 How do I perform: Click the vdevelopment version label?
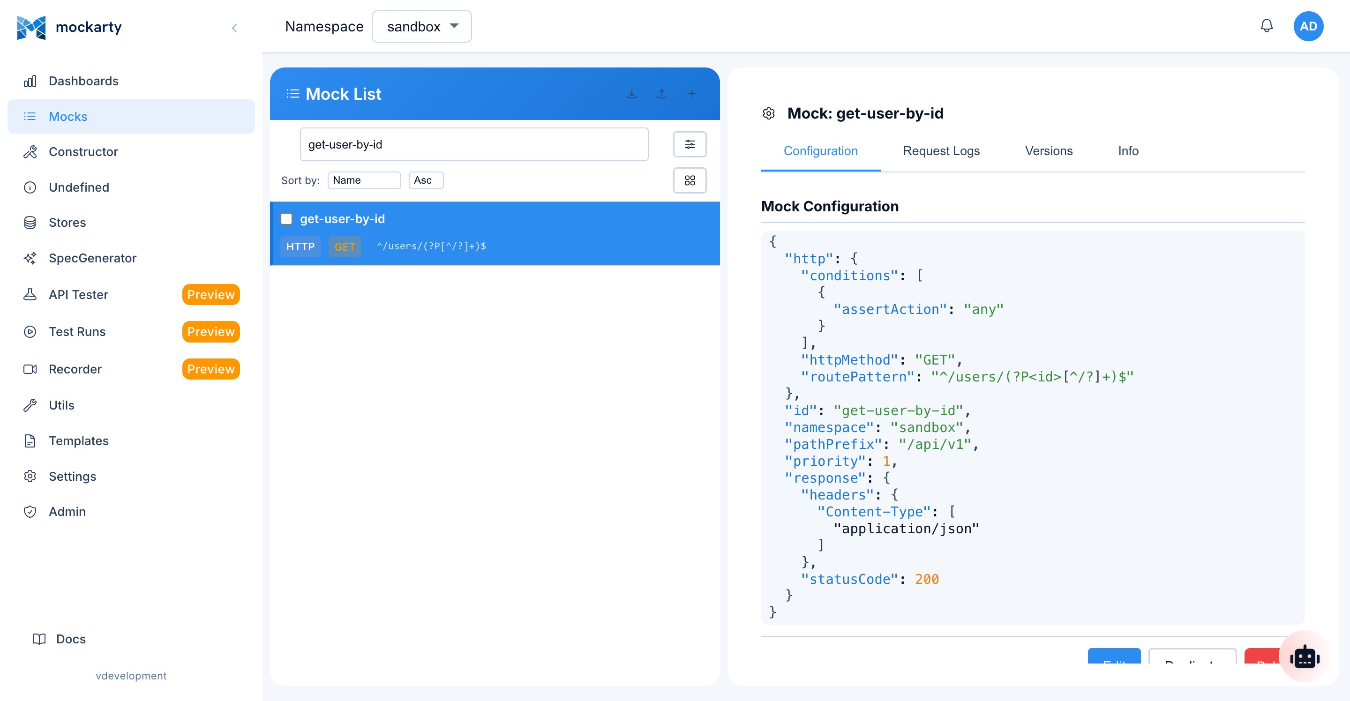131,675
